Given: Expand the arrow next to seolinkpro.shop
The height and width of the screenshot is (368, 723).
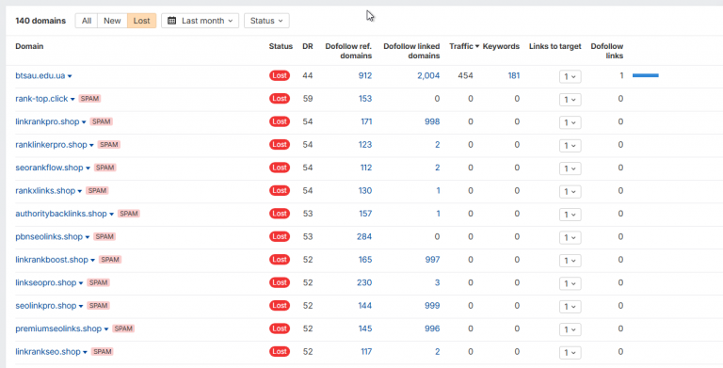Looking at the screenshot, I should point(81,307).
